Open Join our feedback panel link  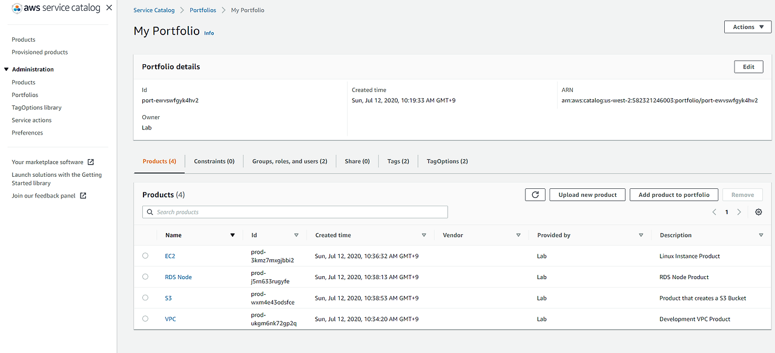44,196
